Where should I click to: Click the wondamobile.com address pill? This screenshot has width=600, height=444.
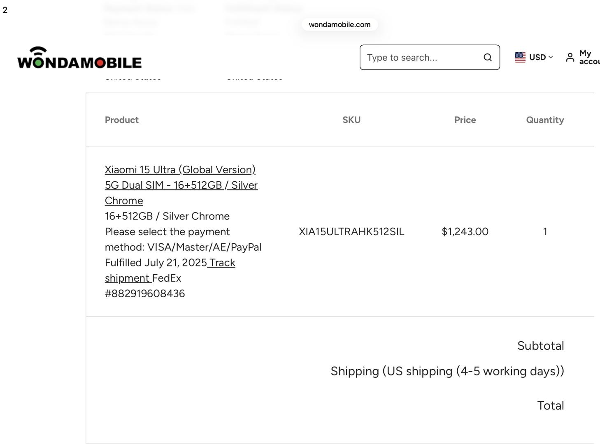(340, 25)
